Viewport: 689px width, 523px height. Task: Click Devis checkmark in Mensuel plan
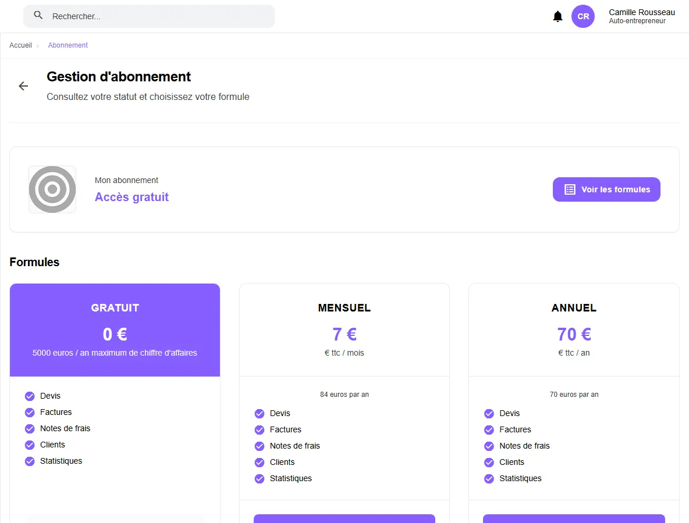click(x=260, y=414)
